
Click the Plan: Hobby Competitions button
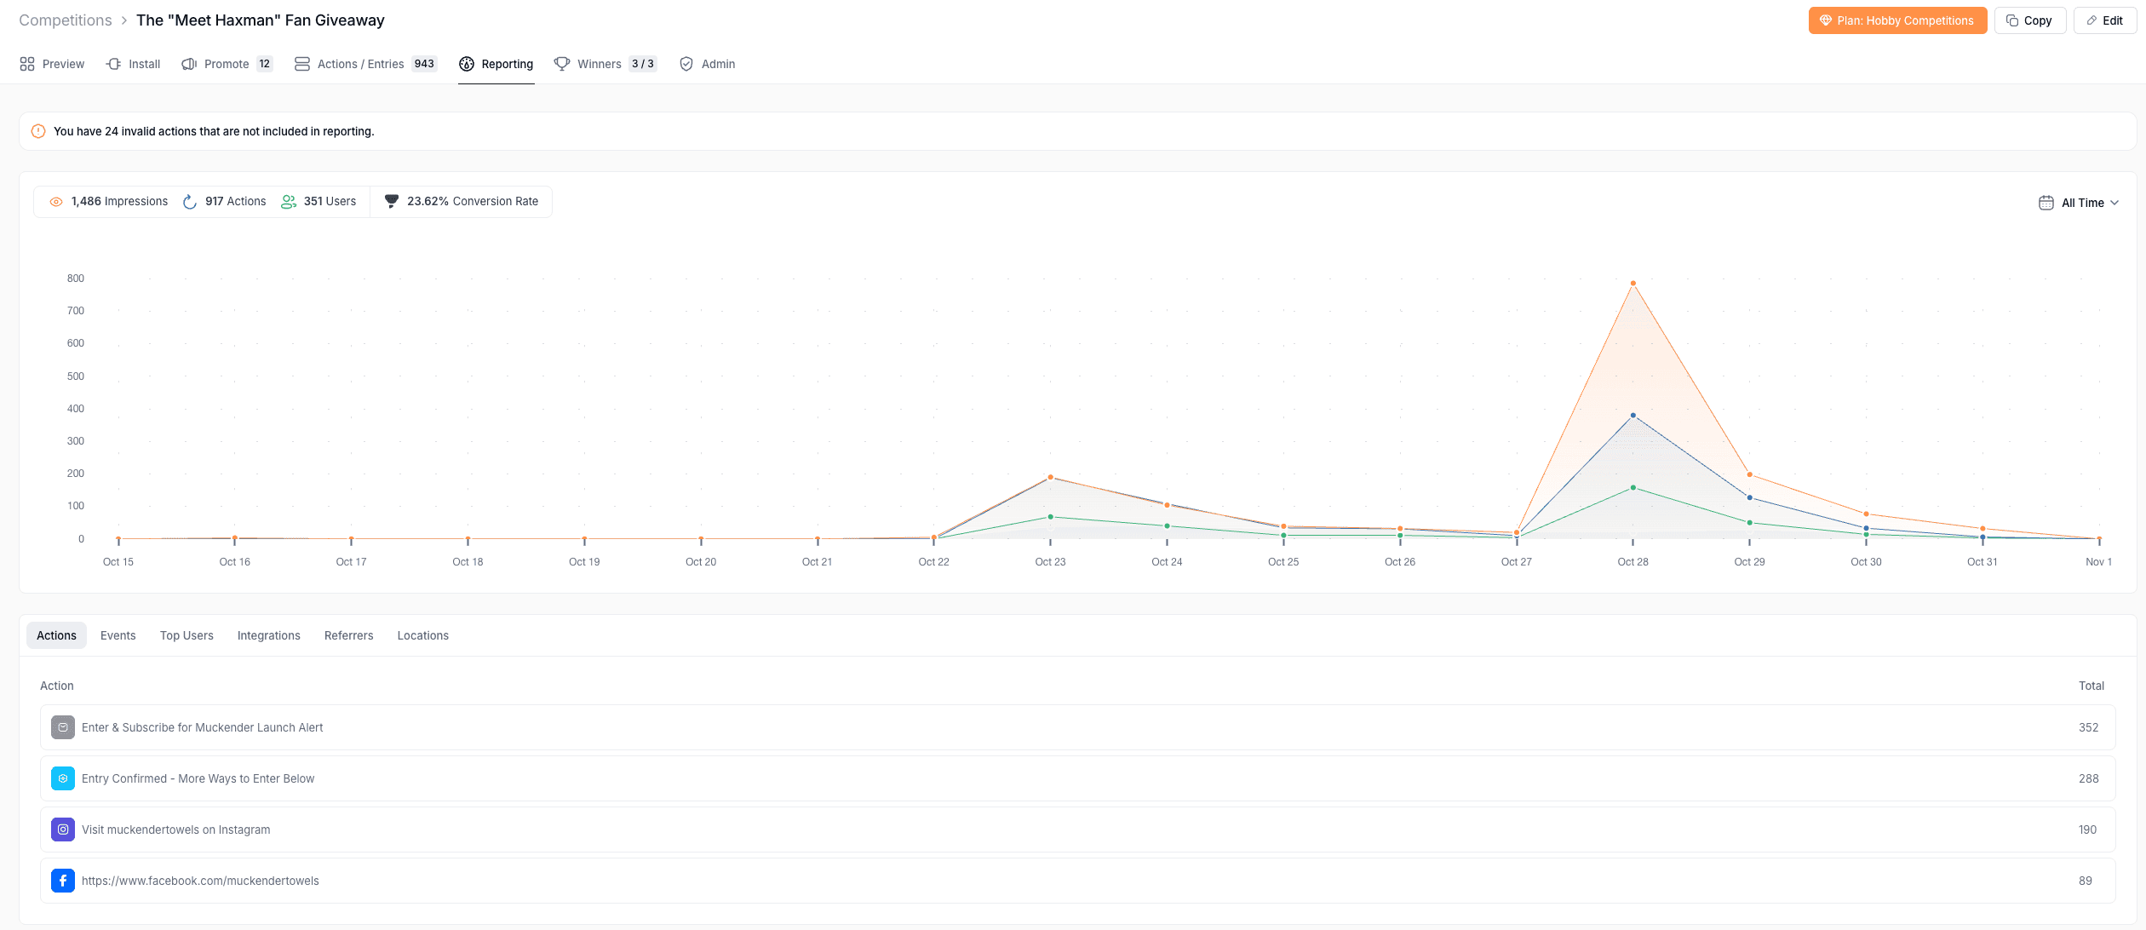point(1897,20)
